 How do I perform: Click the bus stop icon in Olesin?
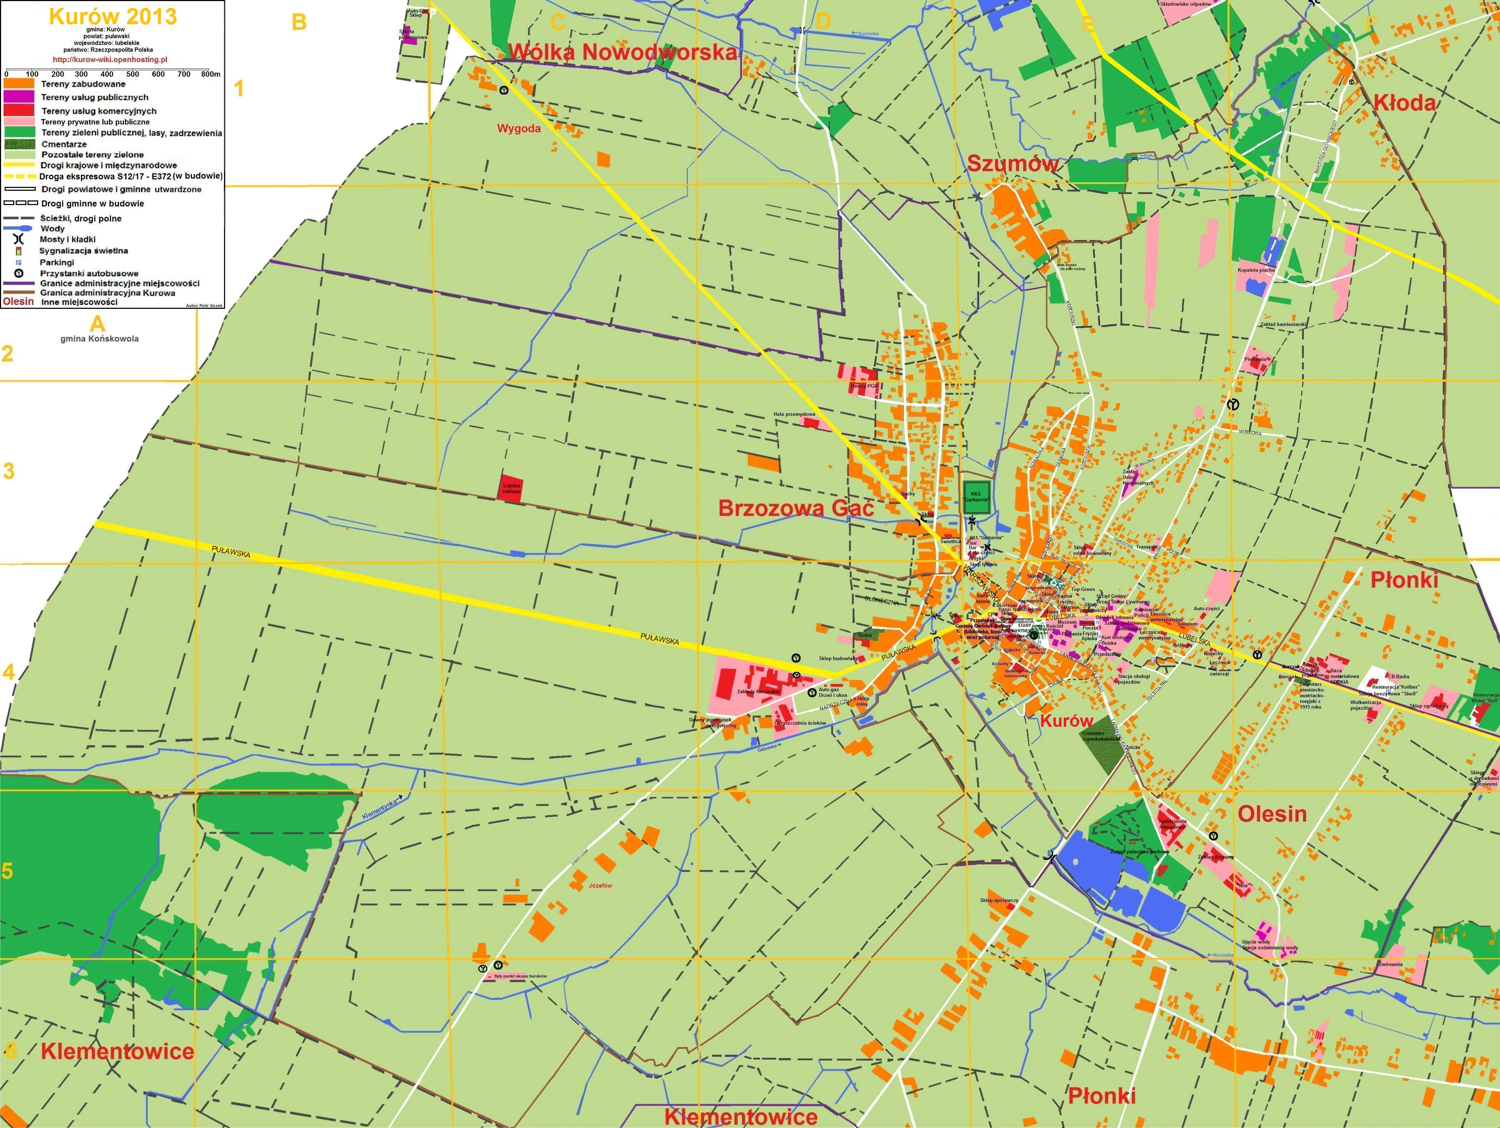pos(1213,836)
